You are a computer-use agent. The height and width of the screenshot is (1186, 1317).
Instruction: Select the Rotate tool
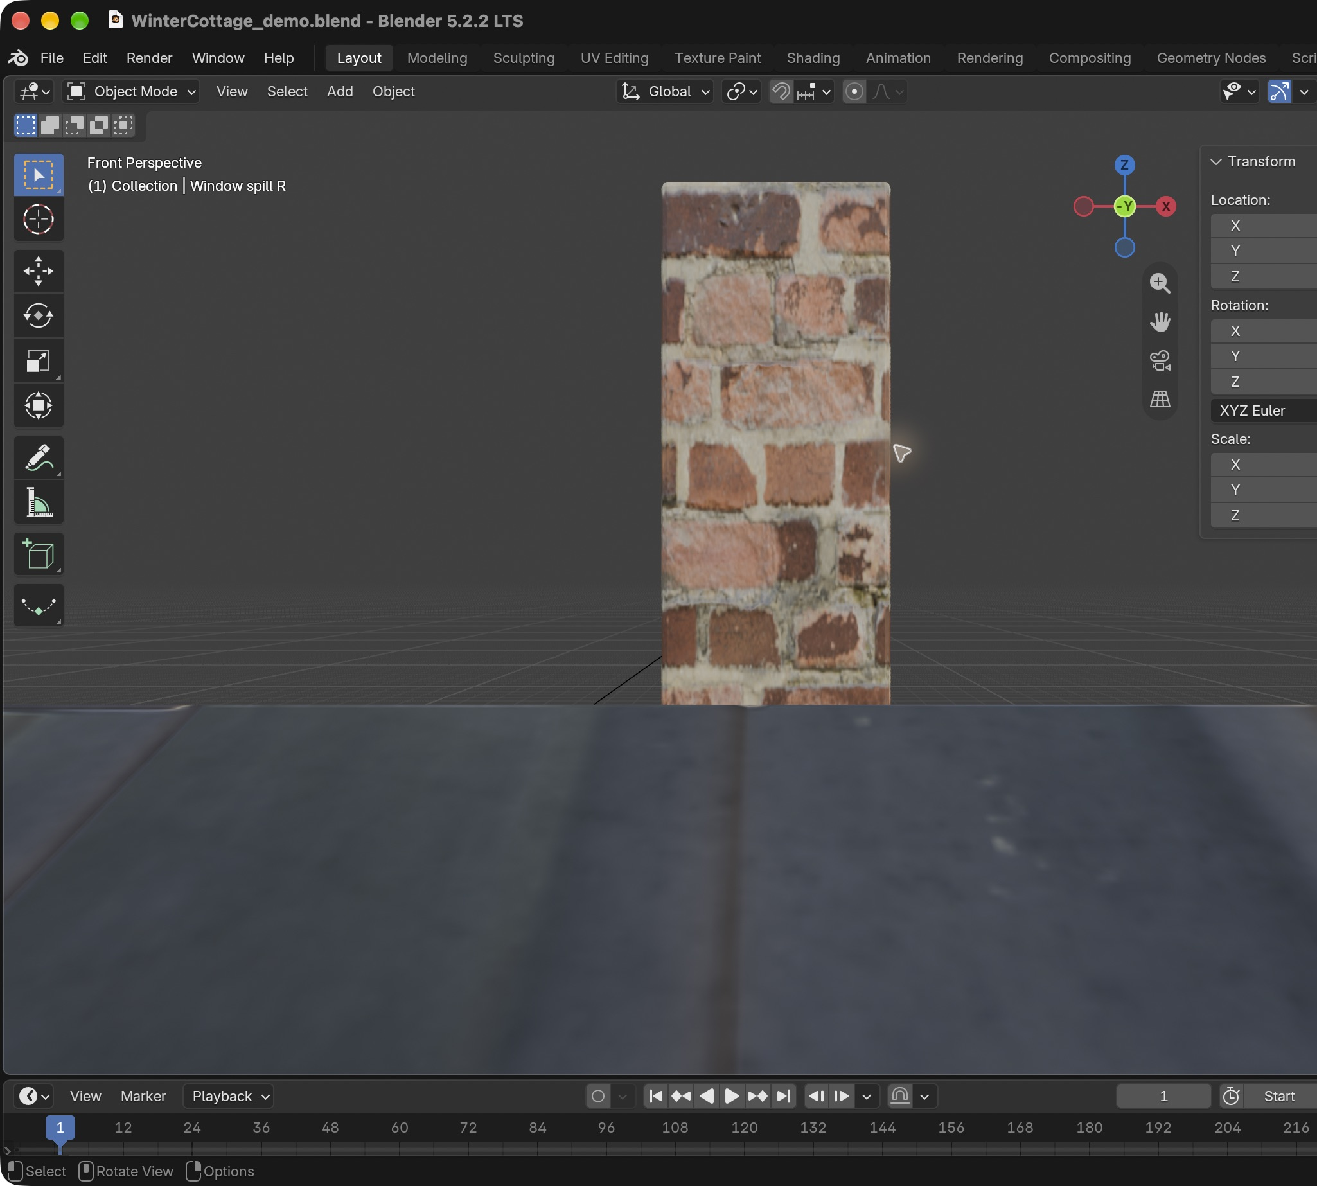[x=39, y=316]
